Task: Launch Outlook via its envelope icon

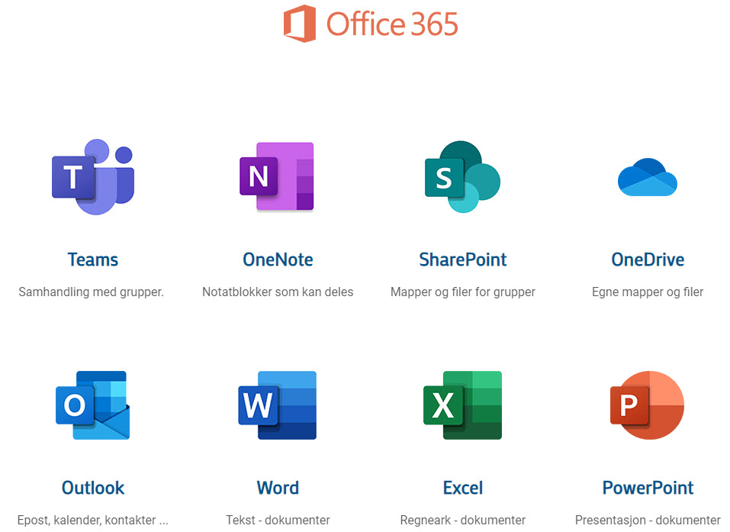Action: coord(92,405)
